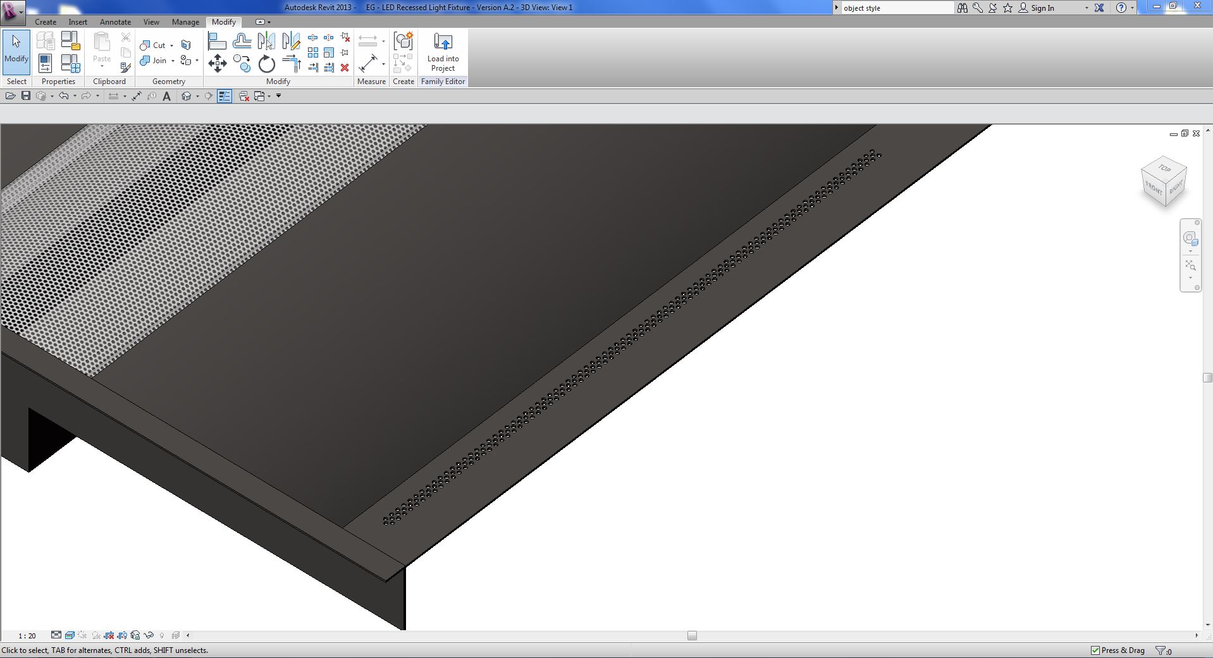Viewport: 1213px width, 658px height.
Task: Click the Align tool icon
Action: point(217,42)
